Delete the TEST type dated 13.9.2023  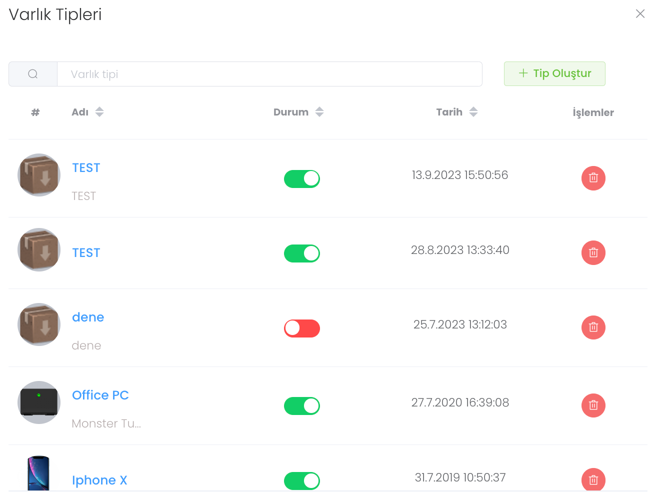(x=593, y=178)
